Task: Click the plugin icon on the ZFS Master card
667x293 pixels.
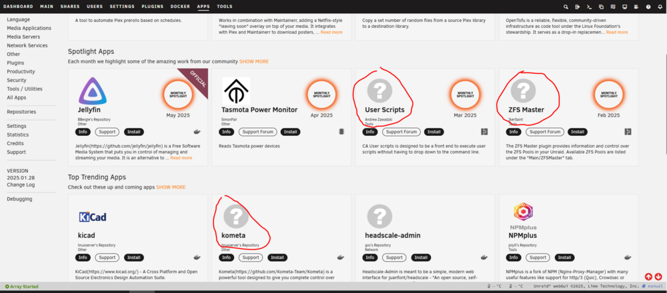Action: (x=628, y=132)
